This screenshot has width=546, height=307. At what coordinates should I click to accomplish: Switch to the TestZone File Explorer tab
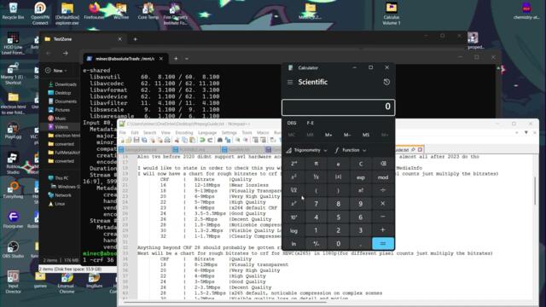[x=83, y=39]
